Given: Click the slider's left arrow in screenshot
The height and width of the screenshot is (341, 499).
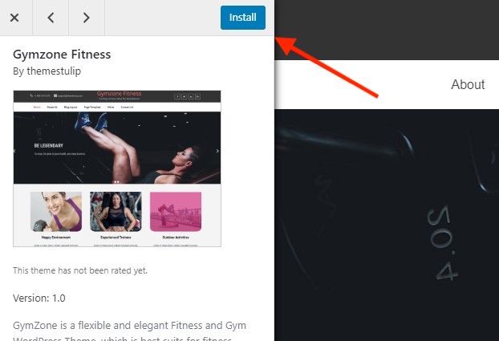Looking at the screenshot, I should pyautogui.click(x=14, y=151).
